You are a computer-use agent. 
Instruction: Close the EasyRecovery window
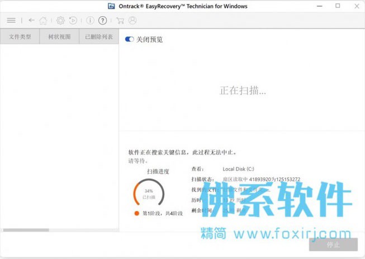pos(357,6)
